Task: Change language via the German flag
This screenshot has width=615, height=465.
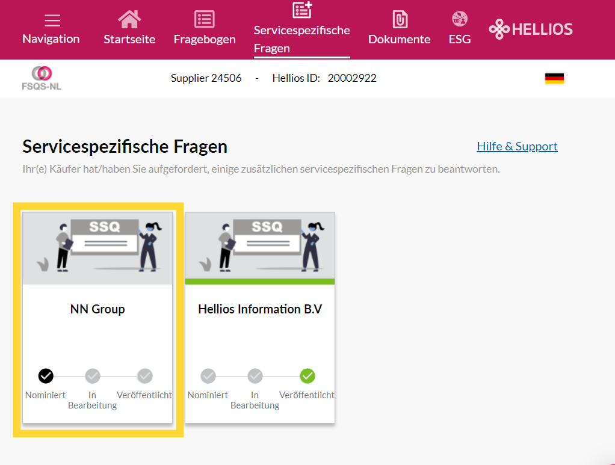Action: pos(554,78)
